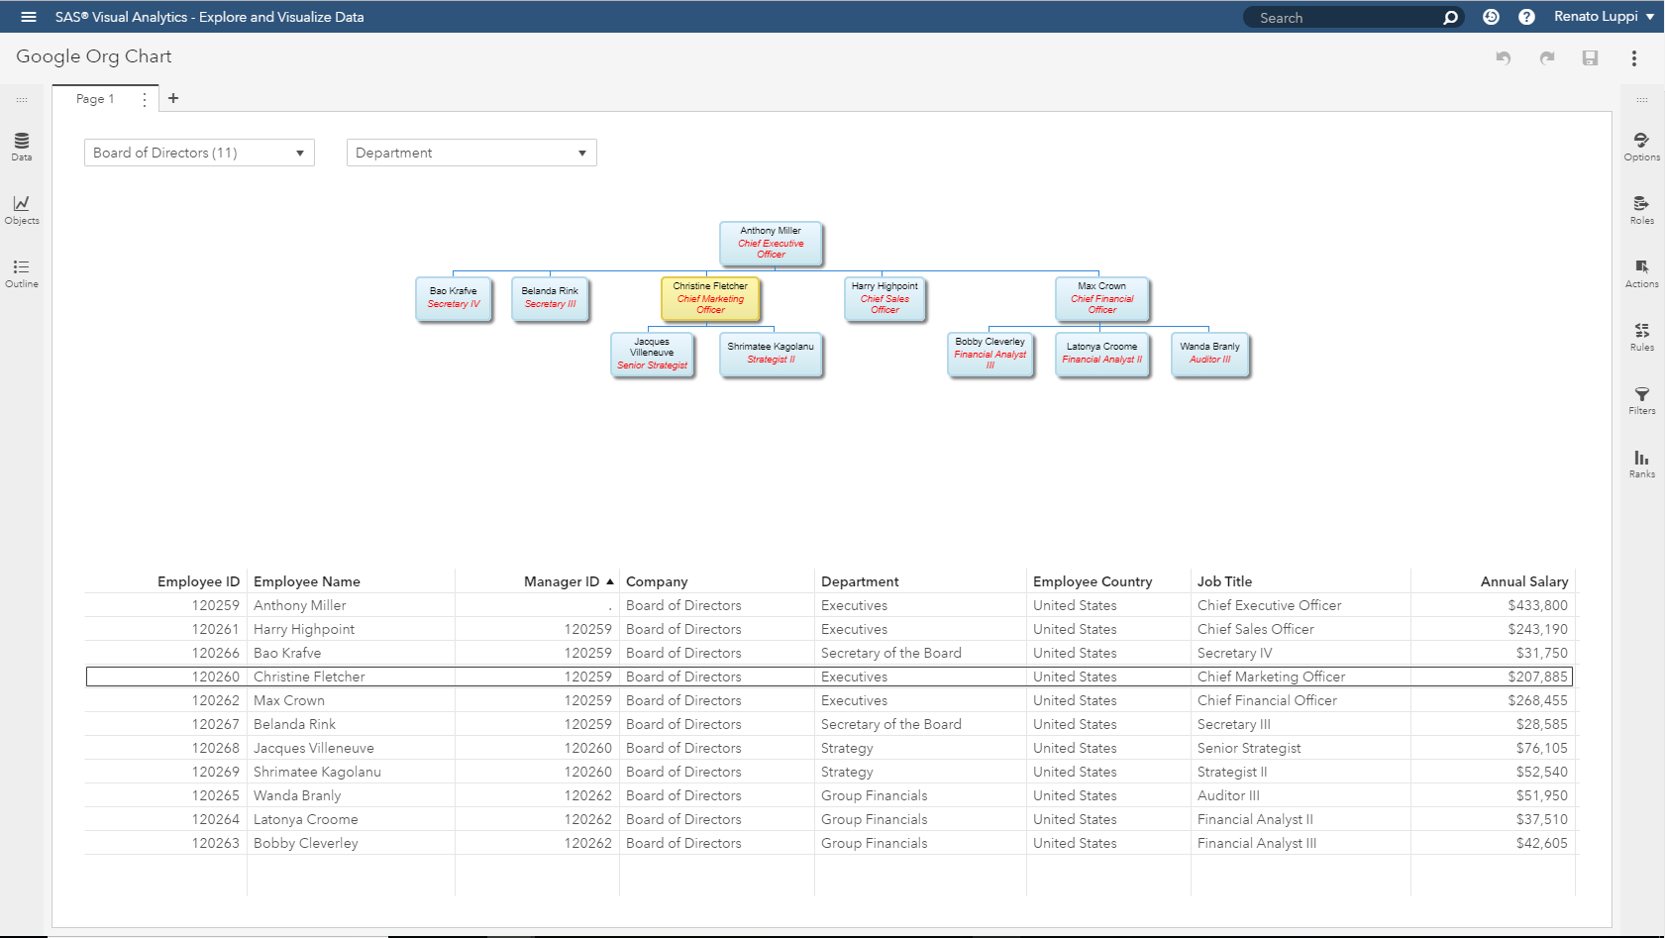Click the save report icon
This screenshot has height=938, width=1665.
point(1591,58)
